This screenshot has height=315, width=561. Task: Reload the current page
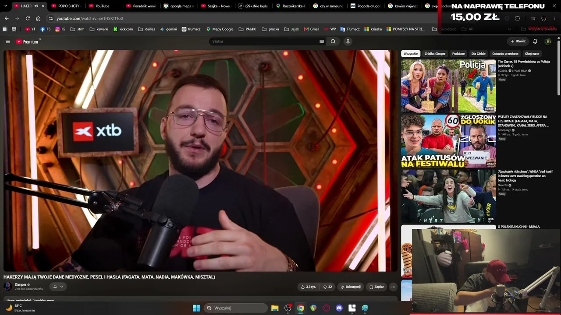pyautogui.click(x=28, y=18)
